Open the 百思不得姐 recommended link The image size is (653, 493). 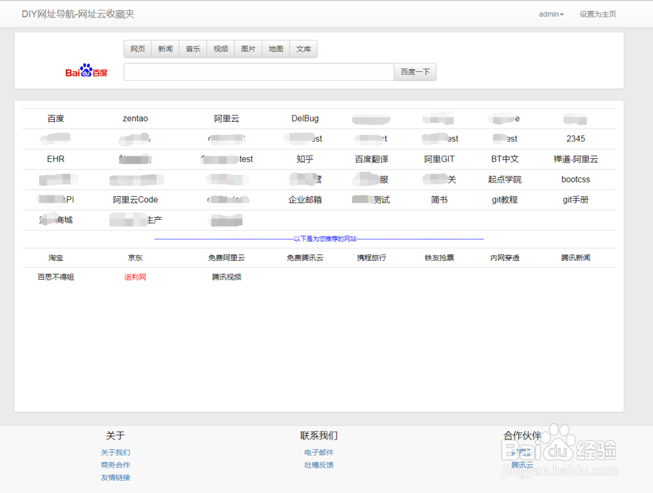point(56,277)
